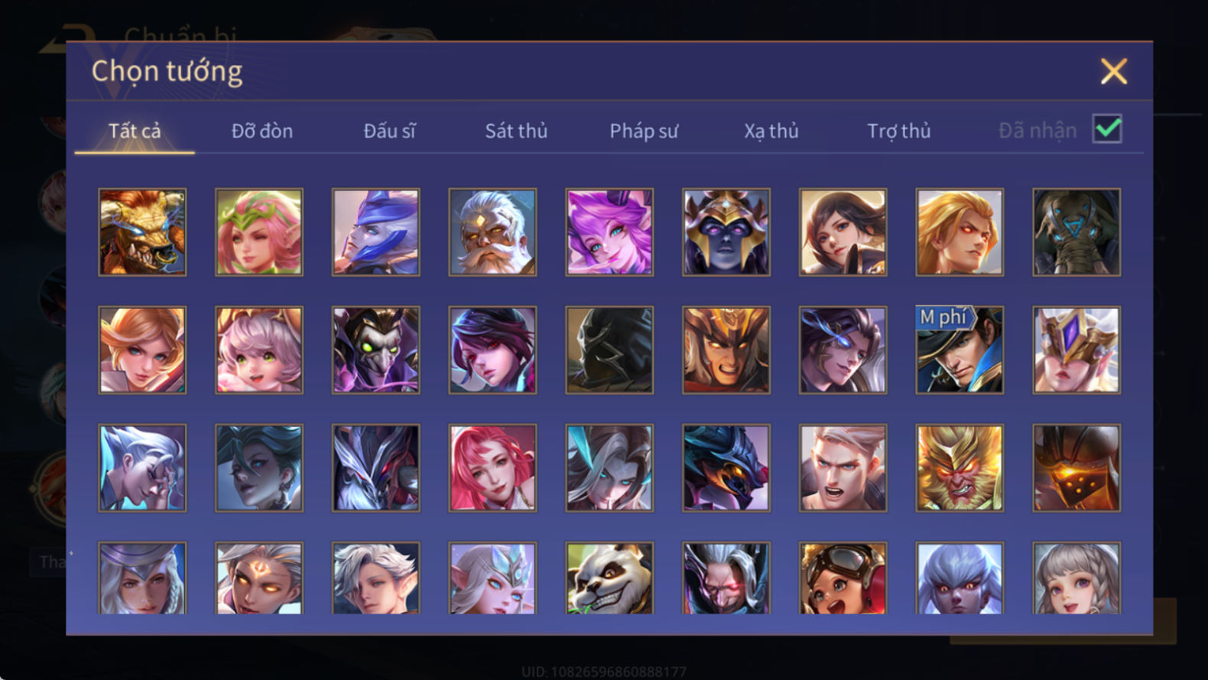Select the armored molten lava hero

pyautogui.click(x=1076, y=468)
